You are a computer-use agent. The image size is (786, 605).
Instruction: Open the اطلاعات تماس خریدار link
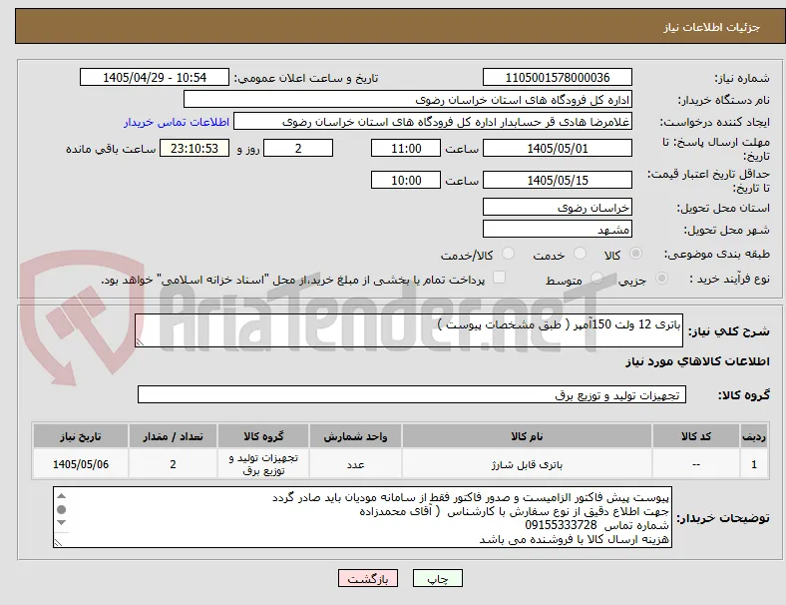177,122
